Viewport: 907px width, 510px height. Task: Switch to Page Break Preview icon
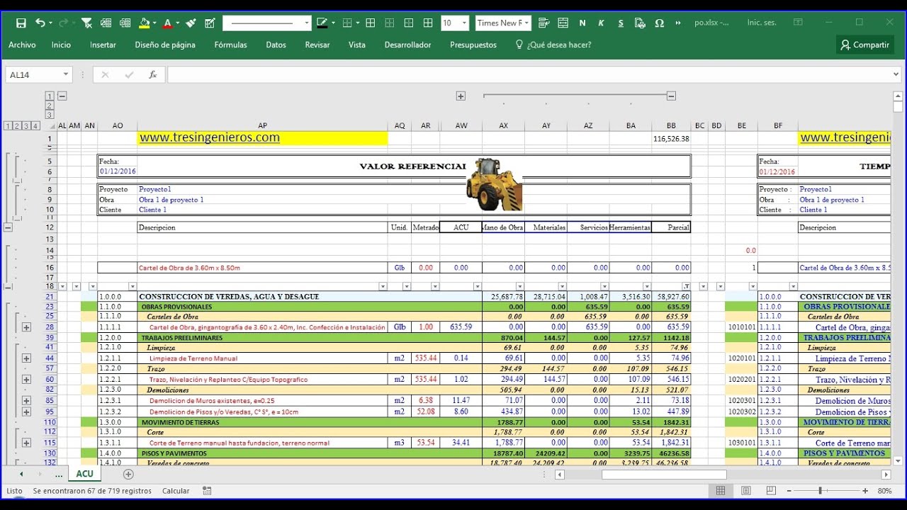(x=771, y=490)
